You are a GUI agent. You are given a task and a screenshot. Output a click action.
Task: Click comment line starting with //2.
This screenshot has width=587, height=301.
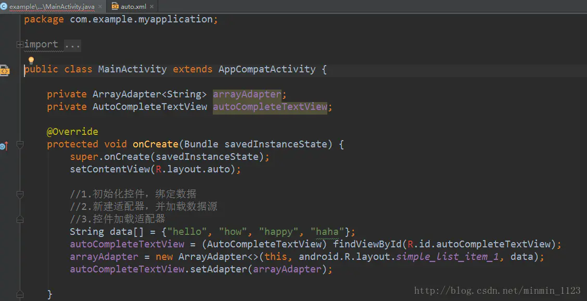tap(144, 207)
